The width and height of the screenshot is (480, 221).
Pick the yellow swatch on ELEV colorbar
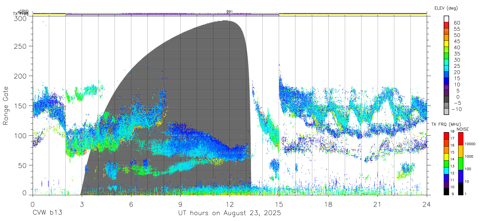coord(447,44)
